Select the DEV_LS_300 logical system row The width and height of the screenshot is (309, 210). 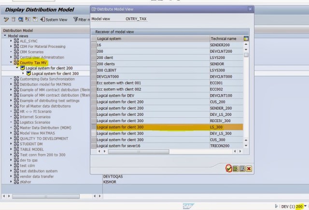(152, 133)
